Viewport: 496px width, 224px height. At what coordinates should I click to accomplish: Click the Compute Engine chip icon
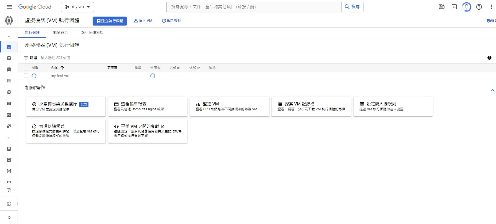(9, 21)
